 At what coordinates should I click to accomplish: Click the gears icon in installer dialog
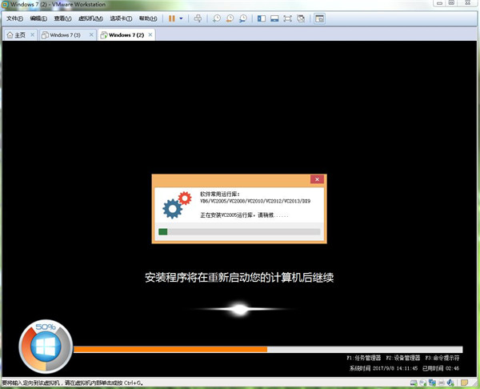coord(177,205)
